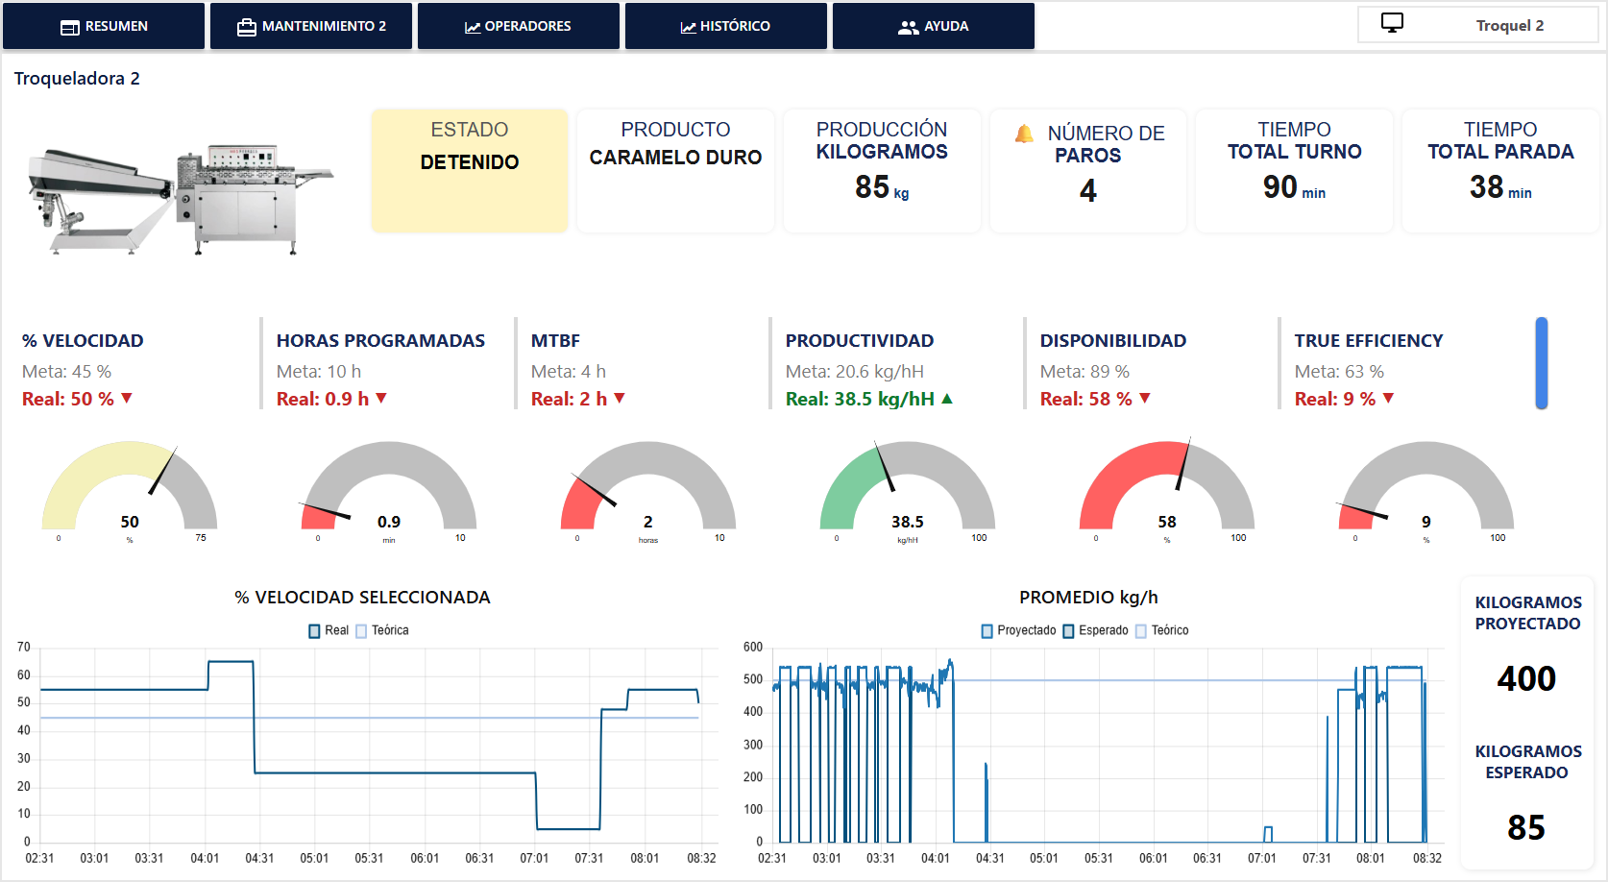Click the blue vertical scrollbar handle
This screenshot has width=1608, height=882.
click(x=1542, y=363)
